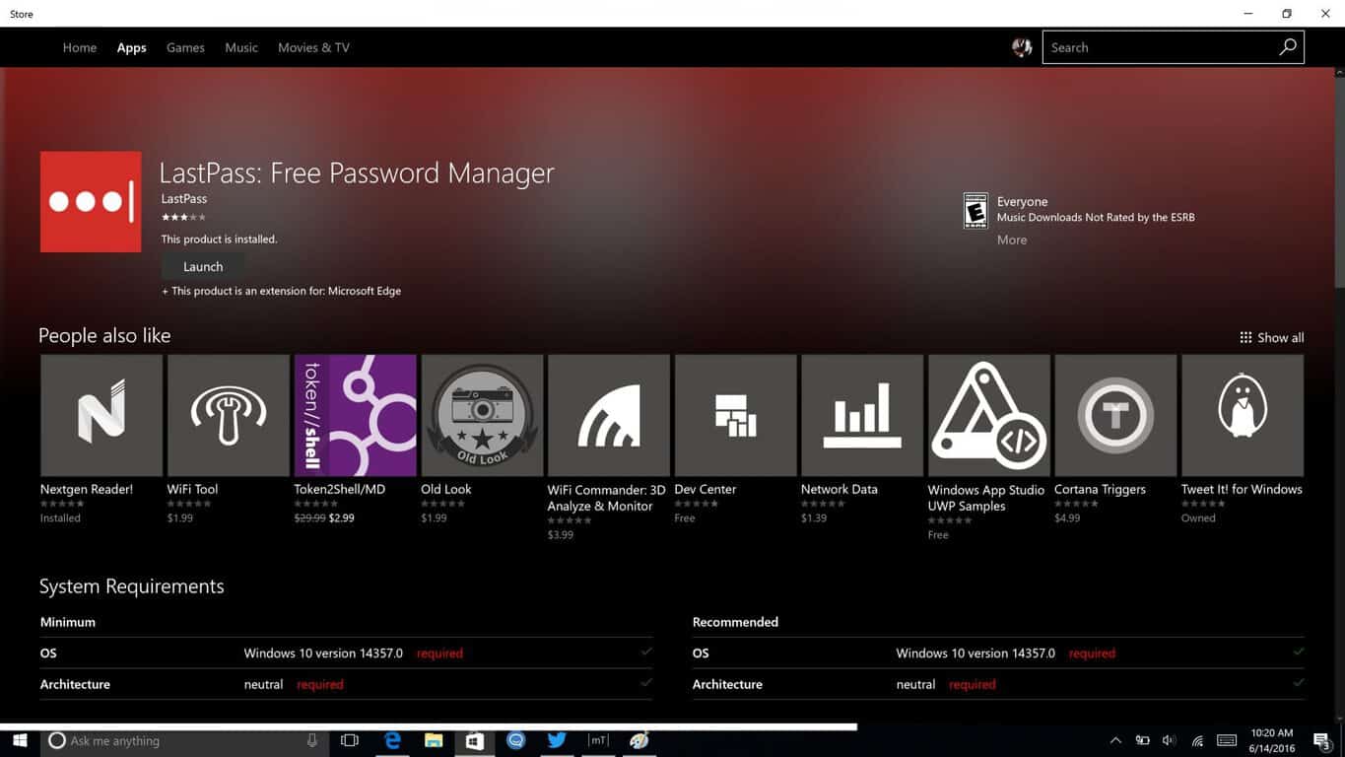Switch to the Games tab

coord(185,47)
